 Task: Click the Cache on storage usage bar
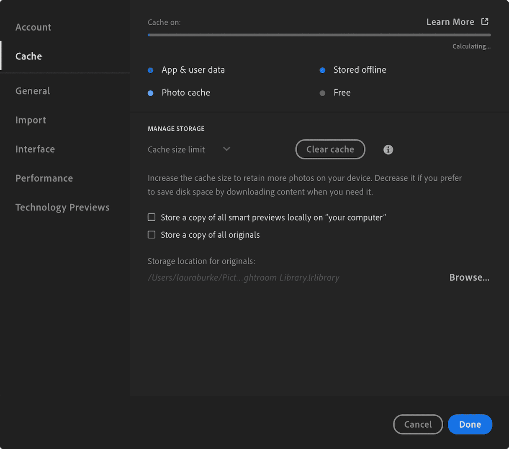pos(318,35)
